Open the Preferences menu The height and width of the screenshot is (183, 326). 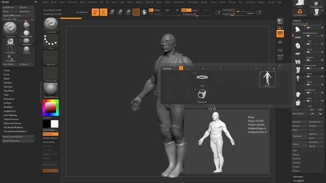point(179,2)
